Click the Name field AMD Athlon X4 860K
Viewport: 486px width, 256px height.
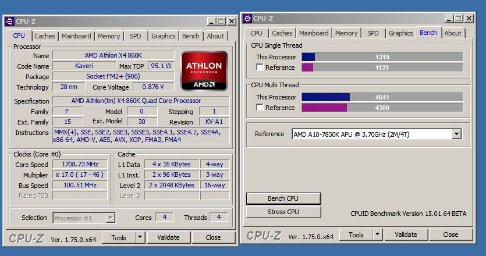click(x=113, y=55)
